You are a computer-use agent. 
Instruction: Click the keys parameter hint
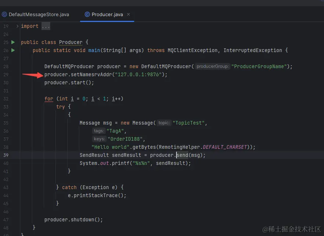[99, 139]
